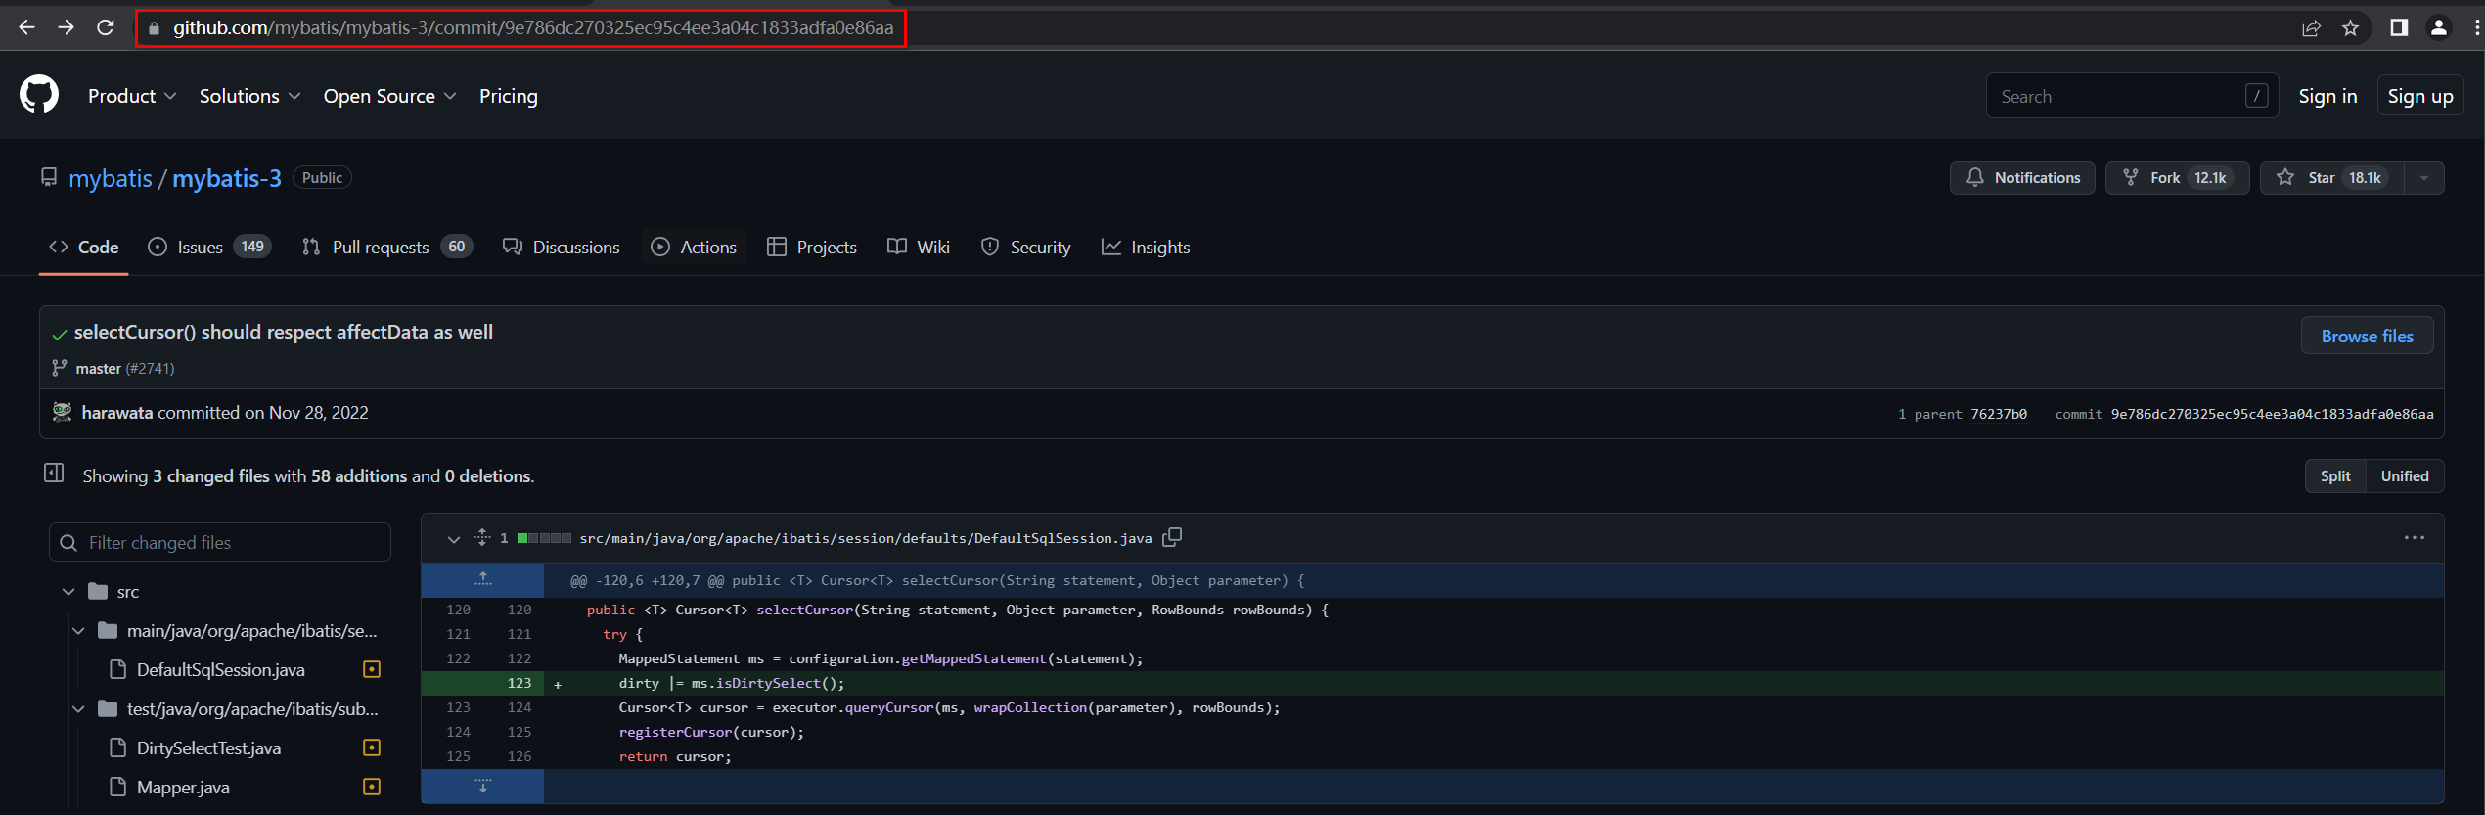Image resolution: width=2485 pixels, height=815 pixels.
Task: Open the Actions tab
Action: point(694,248)
